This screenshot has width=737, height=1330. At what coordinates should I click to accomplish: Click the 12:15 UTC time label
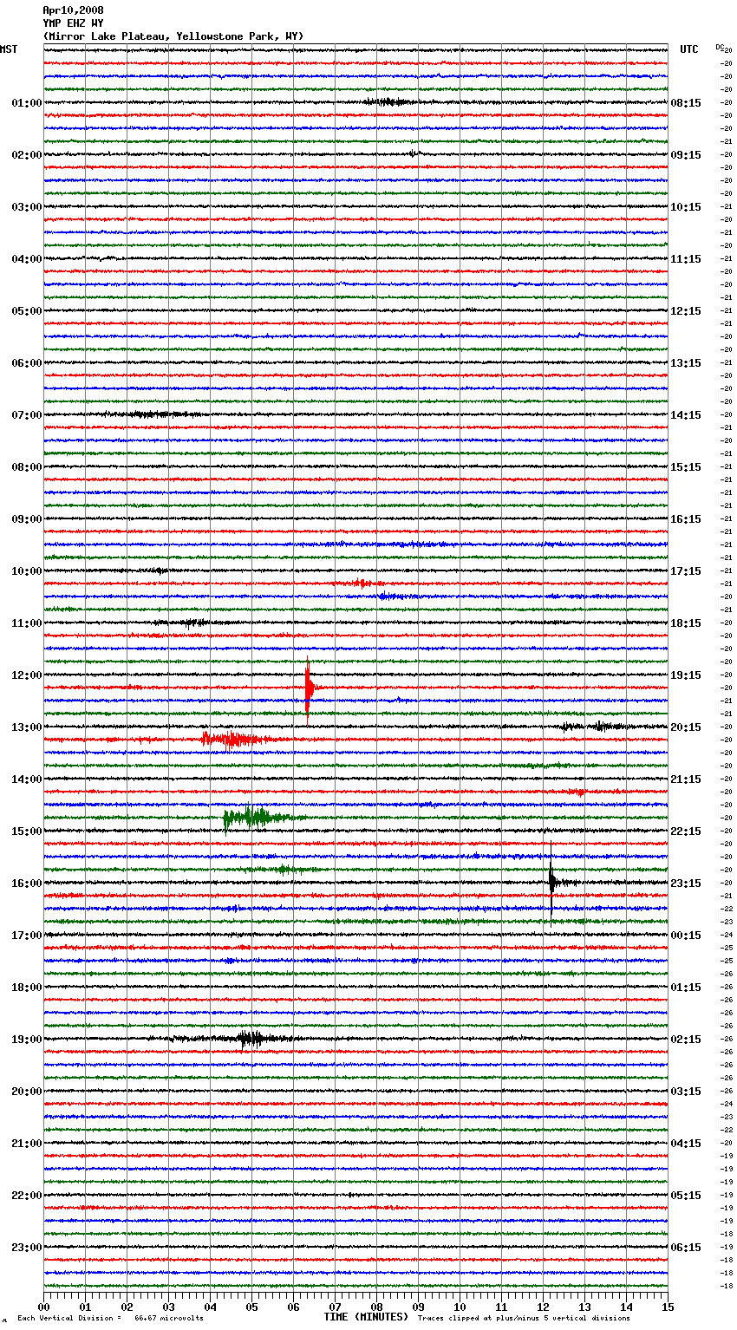(686, 311)
